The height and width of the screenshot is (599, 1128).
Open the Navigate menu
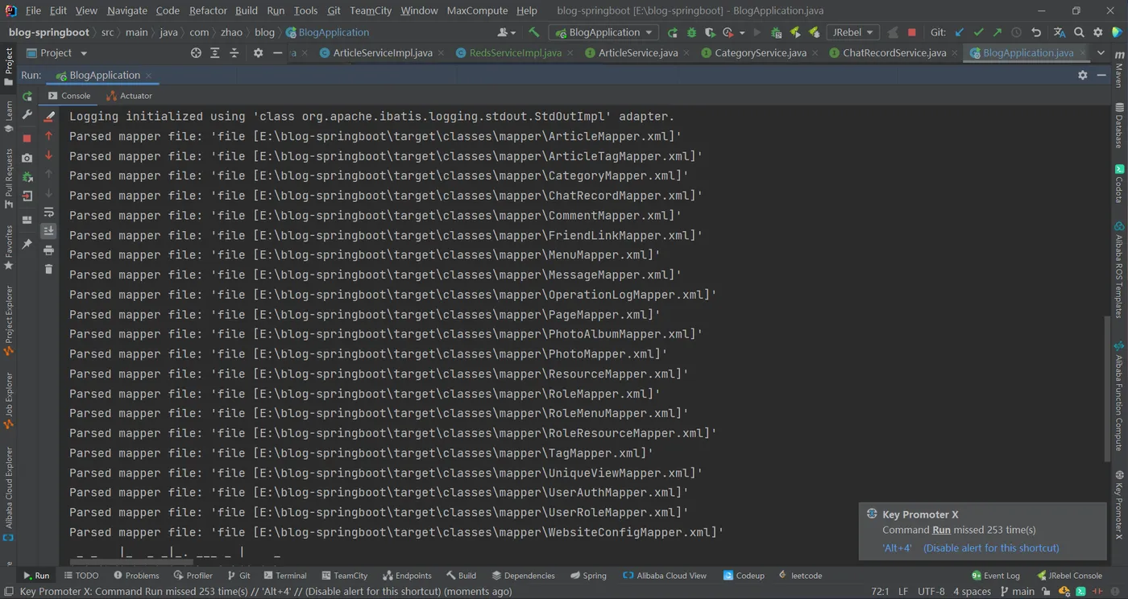[126, 10]
